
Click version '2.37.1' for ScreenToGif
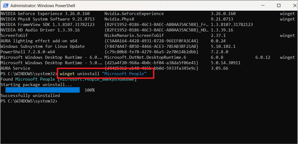[218, 36]
